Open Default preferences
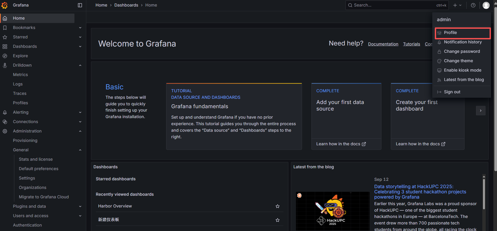This screenshot has height=231, width=497. point(39,169)
